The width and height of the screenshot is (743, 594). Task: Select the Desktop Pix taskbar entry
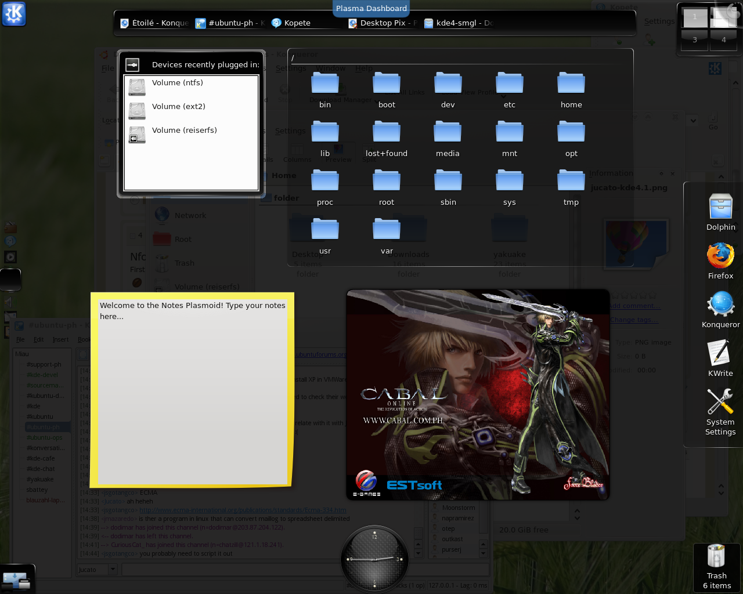(x=383, y=23)
